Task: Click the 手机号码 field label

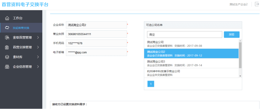Action: pos(58,43)
